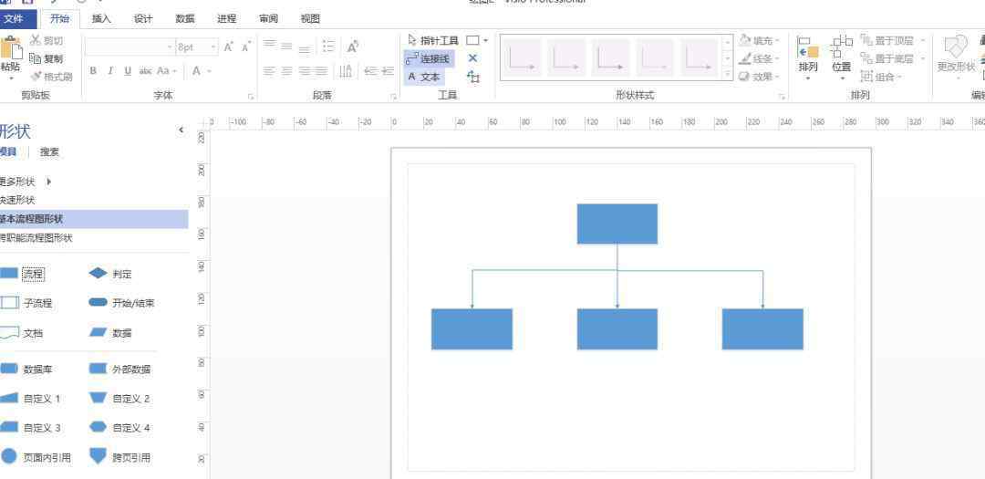Open the font size dropdown
This screenshot has width=985, height=479.
coord(214,47)
